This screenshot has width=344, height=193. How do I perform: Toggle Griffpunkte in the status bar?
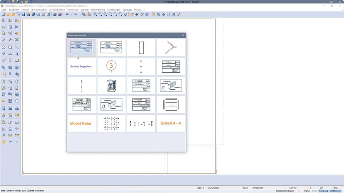pyautogui.click(x=335, y=191)
